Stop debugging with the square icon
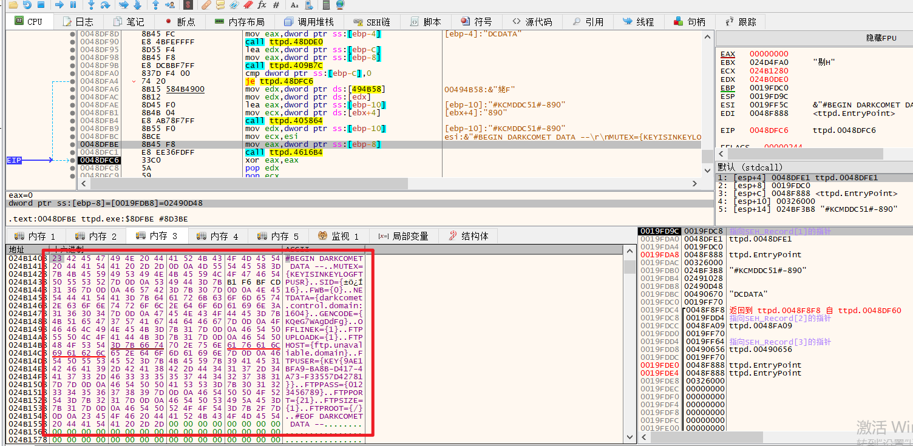913x446 pixels. click(41, 5)
